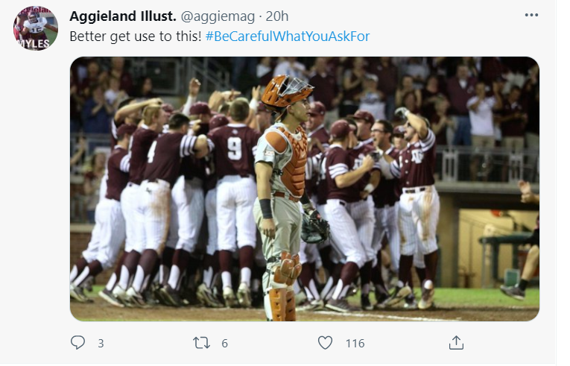Click the Aggieland Illust. profile avatar
This screenshot has width=570, height=366.
(35, 28)
